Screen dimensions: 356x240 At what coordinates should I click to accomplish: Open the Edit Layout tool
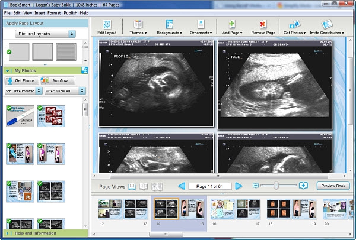(107, 27)
